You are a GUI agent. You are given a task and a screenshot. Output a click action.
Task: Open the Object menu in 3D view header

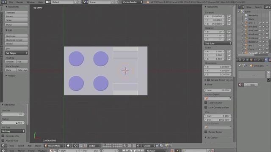coord(38,146)
